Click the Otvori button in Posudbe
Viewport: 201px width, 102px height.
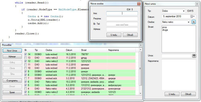point(12,86)
